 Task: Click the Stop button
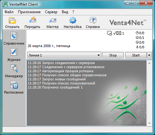113,55
